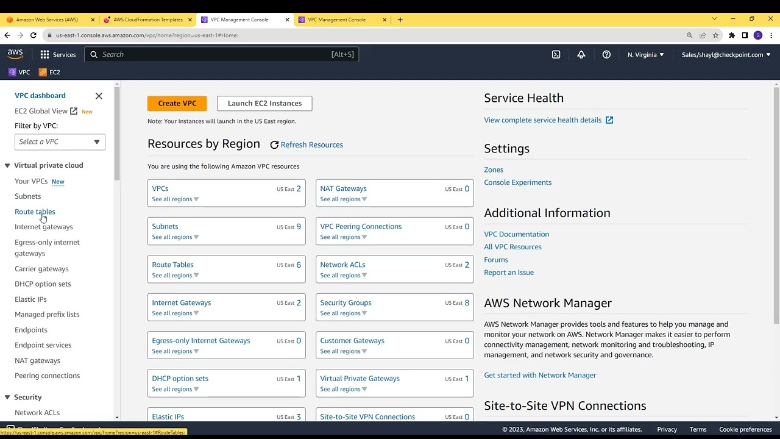Close the AWS CloudFormation Templates tab
Screen dimensions: 780x439
[x=190, y=20]
